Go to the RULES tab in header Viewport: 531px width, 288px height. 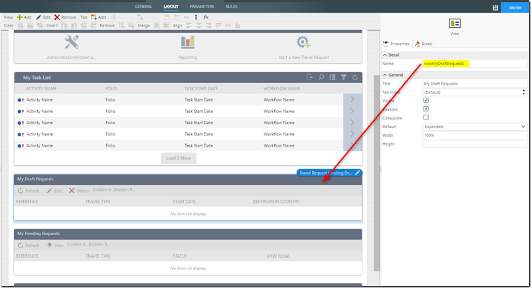pos(231,7)
